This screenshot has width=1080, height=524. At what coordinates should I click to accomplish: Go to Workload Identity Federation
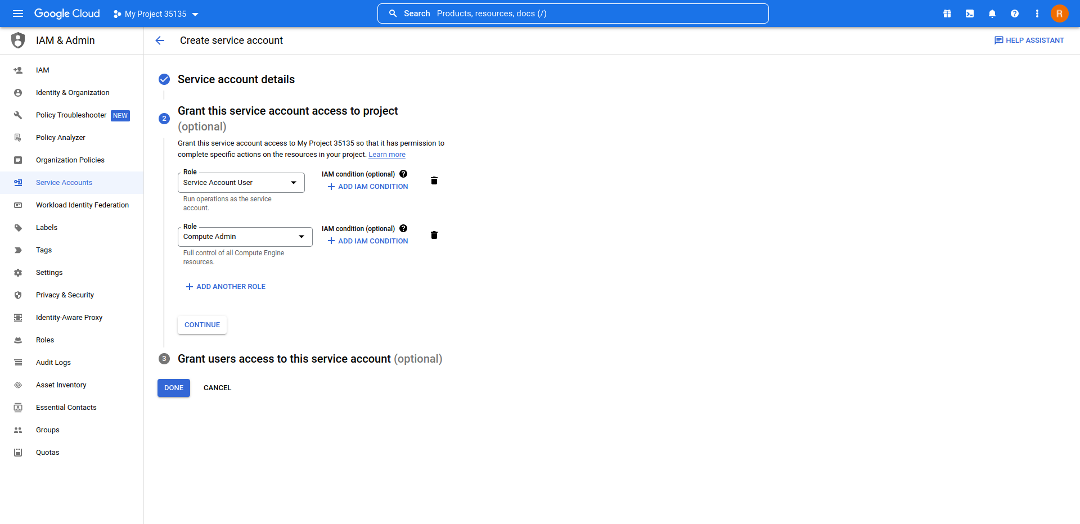(x=82, y=205)
